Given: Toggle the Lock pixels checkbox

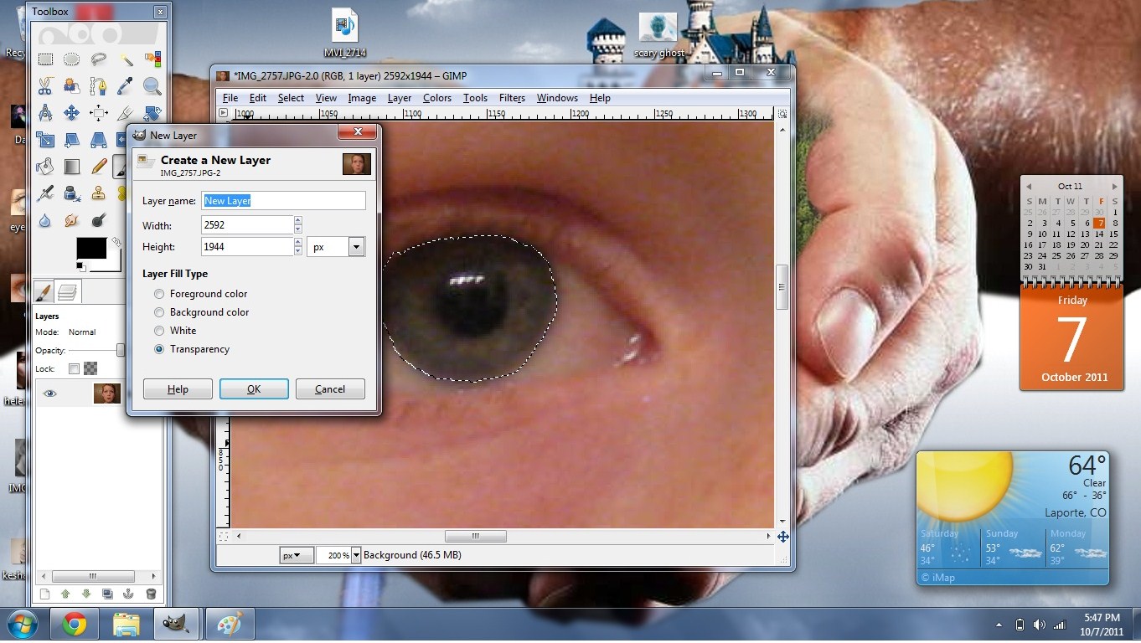Looking at the screenshot, I should (74, 368).
